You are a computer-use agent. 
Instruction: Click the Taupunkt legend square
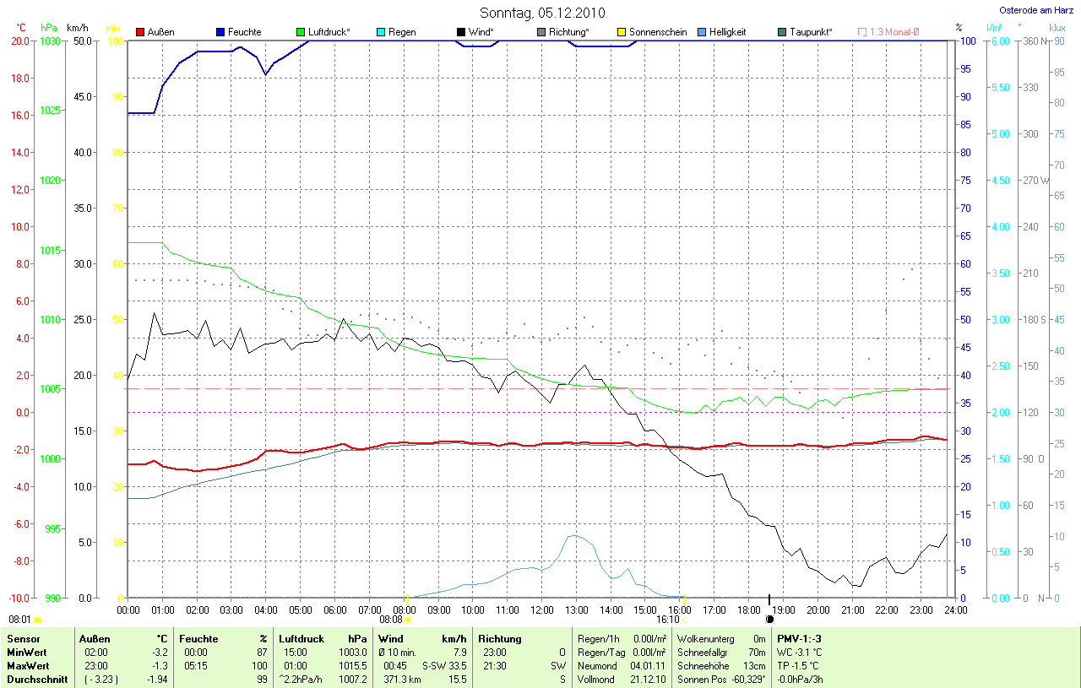click(782, 32)
